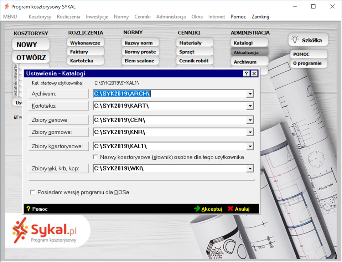Click the green arrow Akceptuj icon
This screenshot has width=342, height=262.
[197, 209]
